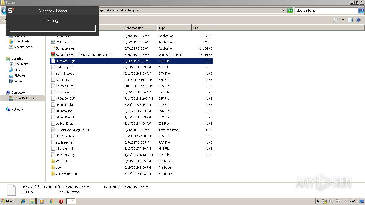
Task: Launch Google Chrome from the taskbar
Action: coord(51,201)
